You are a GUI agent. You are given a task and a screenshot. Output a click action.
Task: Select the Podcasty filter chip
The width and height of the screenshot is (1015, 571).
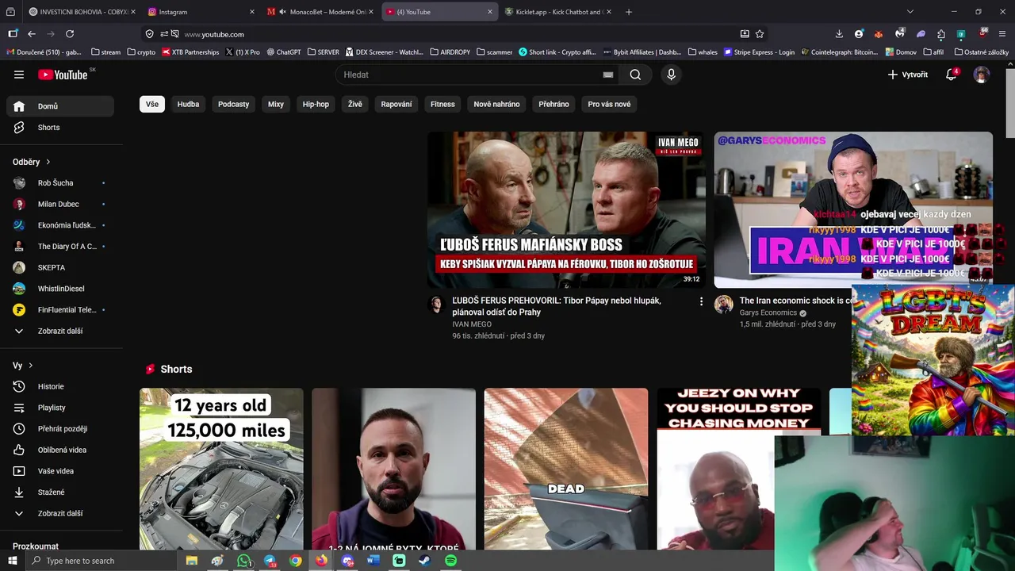(x=233, y=104)
